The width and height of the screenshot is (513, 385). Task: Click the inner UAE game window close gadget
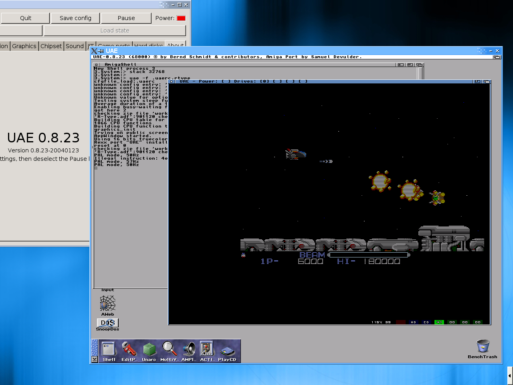(x=172, y=81)
